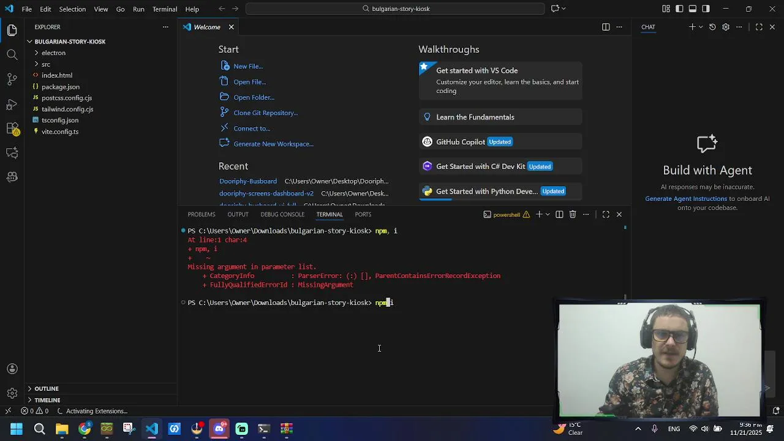
Task: Close the Chat side panel
Action: [x=772, y=27]
